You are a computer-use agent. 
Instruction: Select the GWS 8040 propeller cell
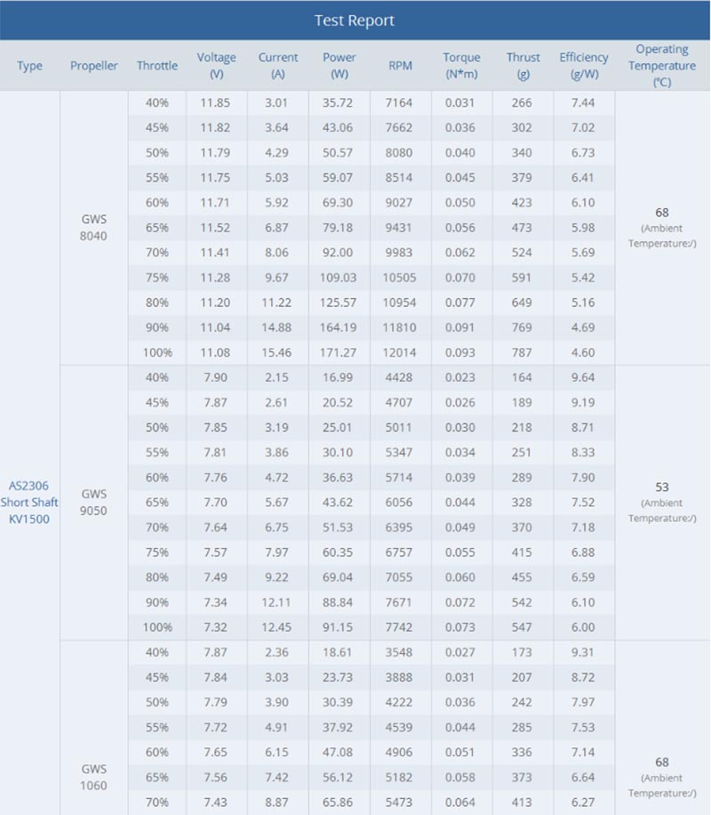pos(94,228)
